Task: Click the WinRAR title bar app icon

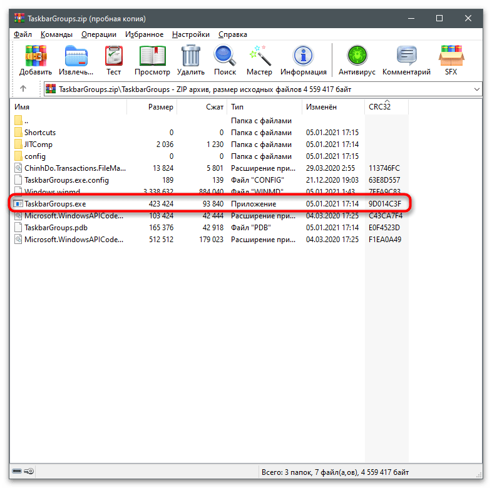Action: [x=19, y=18]
